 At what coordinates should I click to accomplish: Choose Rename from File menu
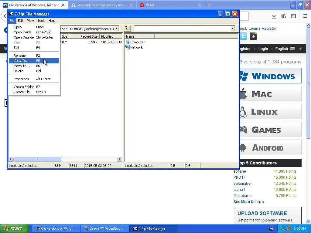tap(34, 56)
